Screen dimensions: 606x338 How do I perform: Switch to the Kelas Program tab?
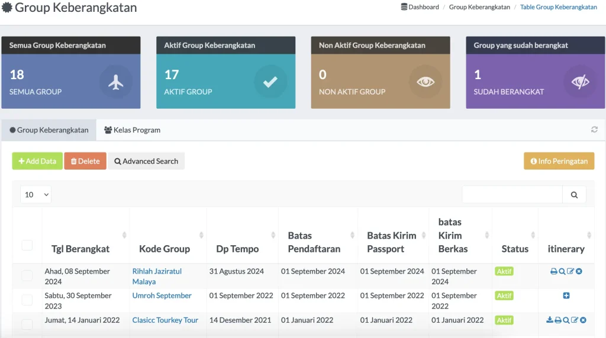(x=132, y=130)
